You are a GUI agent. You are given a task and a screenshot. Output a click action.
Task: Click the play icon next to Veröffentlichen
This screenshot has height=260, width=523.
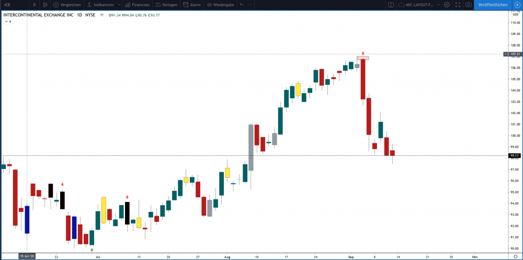point(517,5)
